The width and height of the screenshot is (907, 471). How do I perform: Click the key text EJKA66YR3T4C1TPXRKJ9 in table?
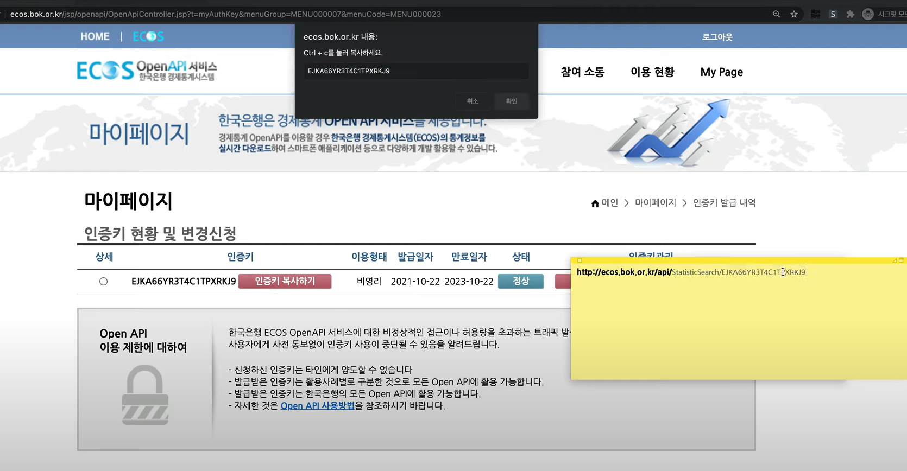184,281
